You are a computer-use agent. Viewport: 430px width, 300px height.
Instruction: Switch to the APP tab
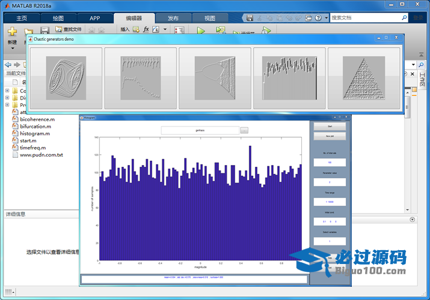coord(94,19)
